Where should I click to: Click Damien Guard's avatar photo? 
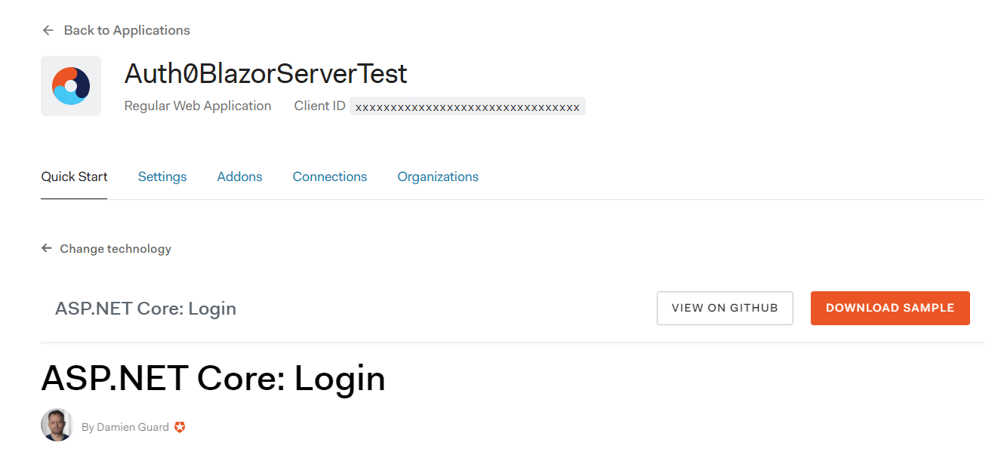tap(57, 425)
